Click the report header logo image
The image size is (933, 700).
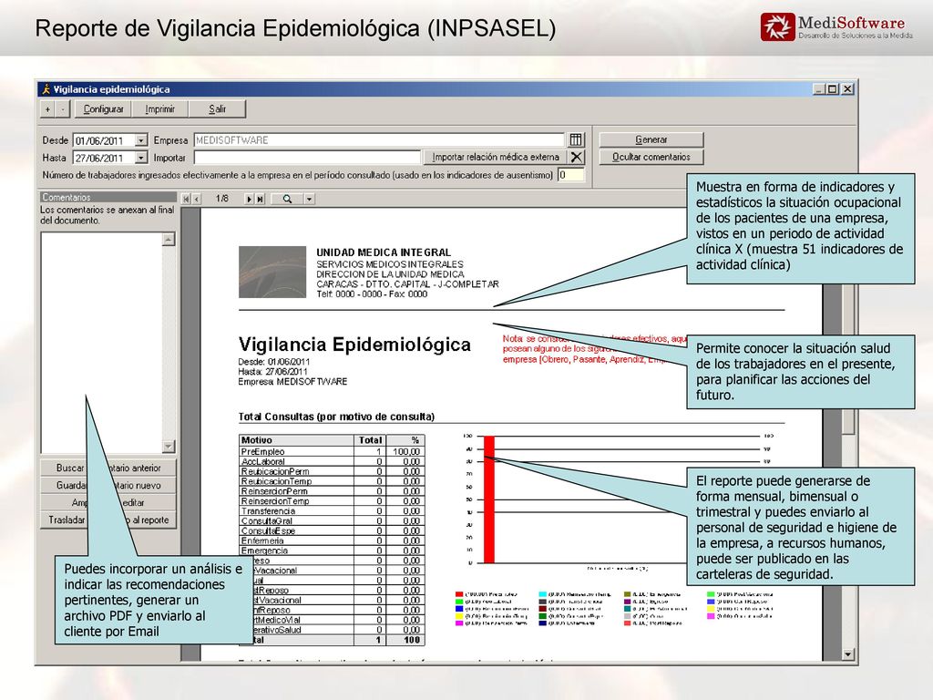click(x=272, y=272)
